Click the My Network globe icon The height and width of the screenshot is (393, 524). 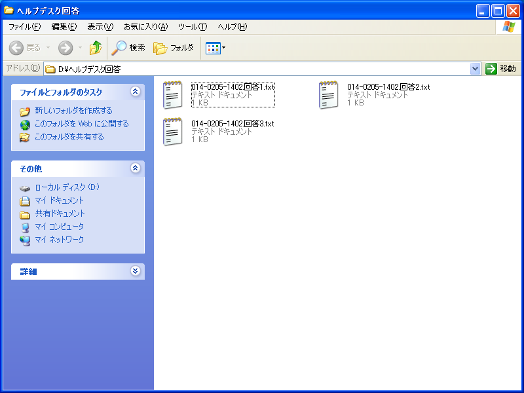(25, 240)
